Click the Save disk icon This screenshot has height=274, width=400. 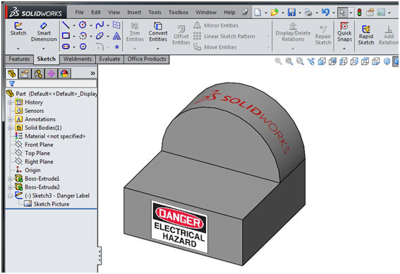tap(291, 12)
